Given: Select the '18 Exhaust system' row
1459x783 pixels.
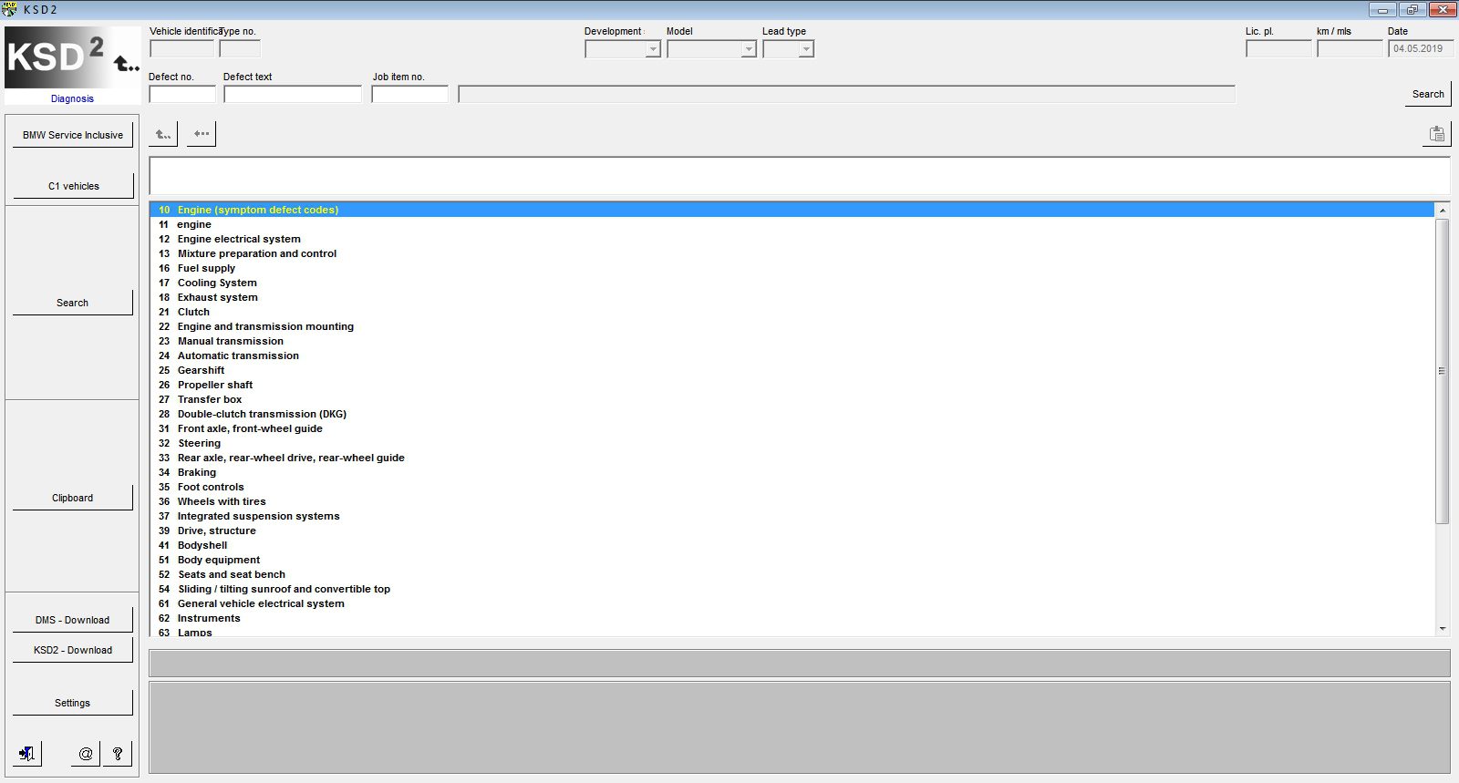Looking at the screenshot, I should tap(792, 297).
